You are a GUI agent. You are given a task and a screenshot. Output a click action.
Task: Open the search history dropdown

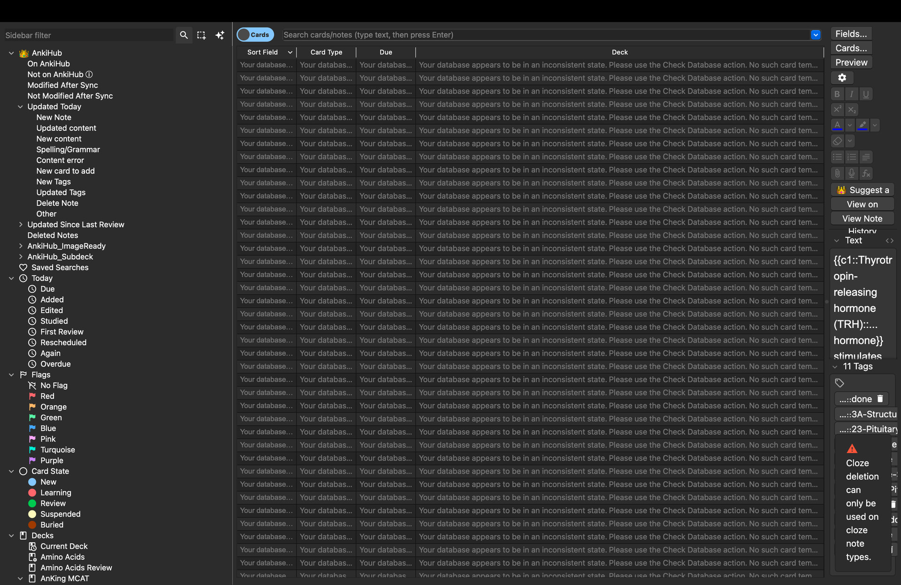816,35
